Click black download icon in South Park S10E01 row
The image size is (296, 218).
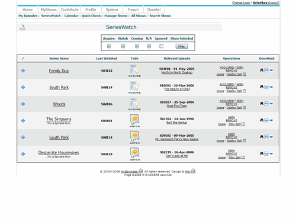click(262, 86)
